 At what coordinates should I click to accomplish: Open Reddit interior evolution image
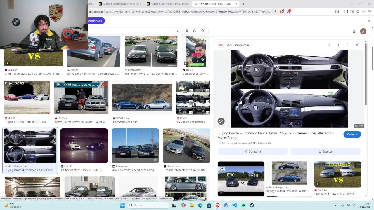[x=193, y=98]
